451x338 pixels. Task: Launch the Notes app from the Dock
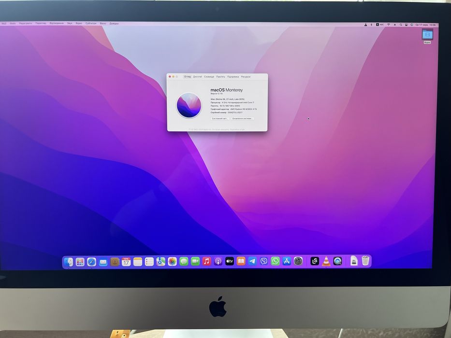tap(137, 262)
